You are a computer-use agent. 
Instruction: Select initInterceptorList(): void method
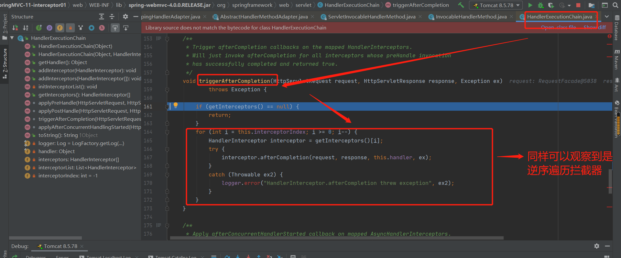coord(67,86)
